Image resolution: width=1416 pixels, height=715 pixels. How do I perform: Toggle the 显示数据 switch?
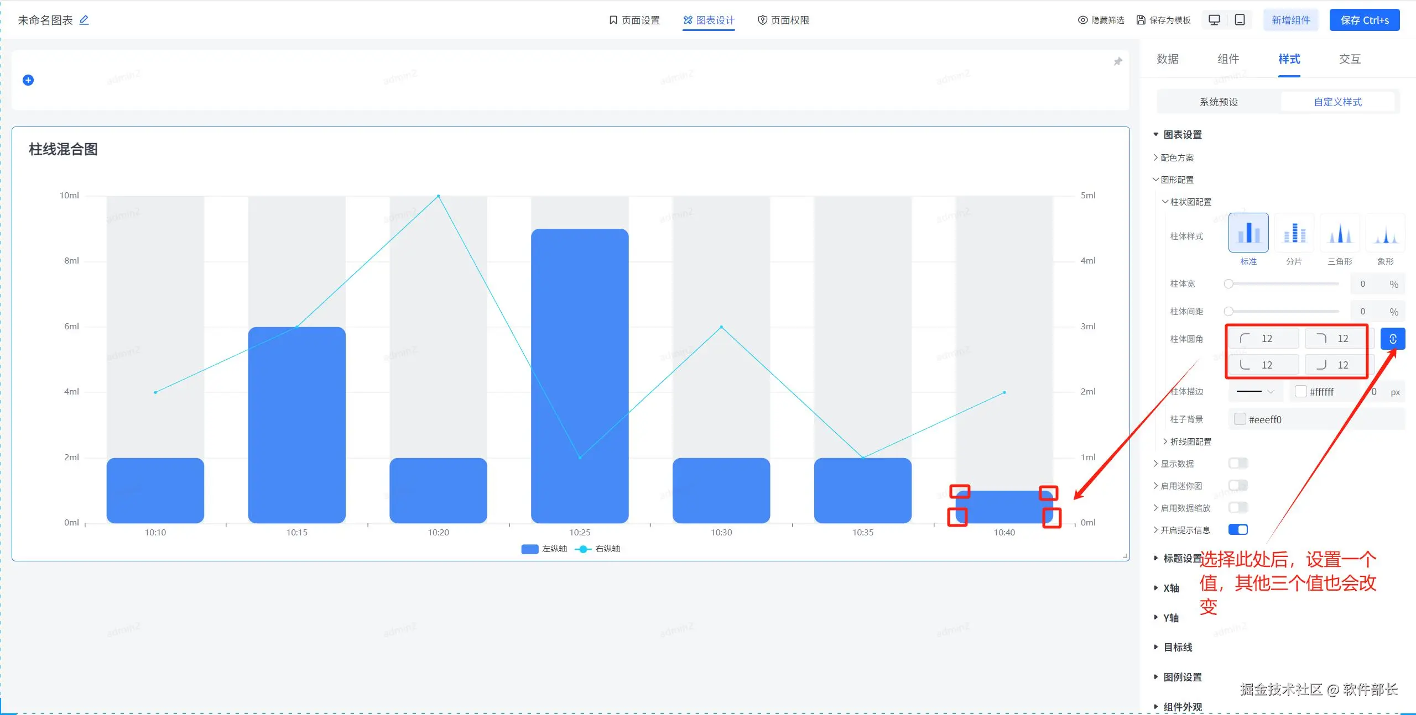point(1238,463)
